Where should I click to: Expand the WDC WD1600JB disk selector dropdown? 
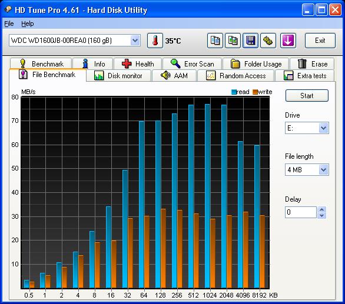click(135, 40)
